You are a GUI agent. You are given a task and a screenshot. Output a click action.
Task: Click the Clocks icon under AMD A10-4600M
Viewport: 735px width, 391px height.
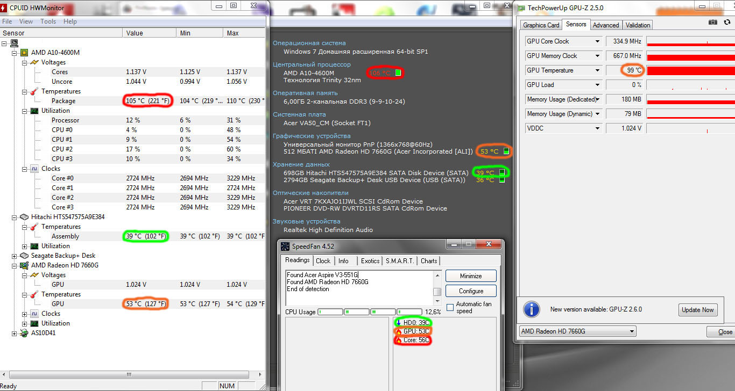point(34,169)
